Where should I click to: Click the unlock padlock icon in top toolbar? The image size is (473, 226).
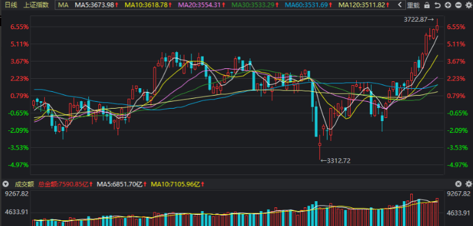click(426, 5)
